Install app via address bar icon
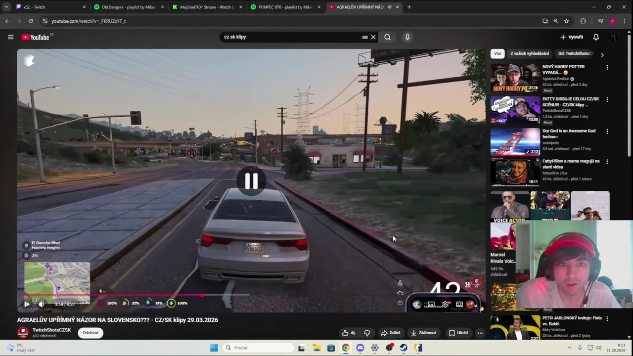The image size is (633, 356). point(545,21)
